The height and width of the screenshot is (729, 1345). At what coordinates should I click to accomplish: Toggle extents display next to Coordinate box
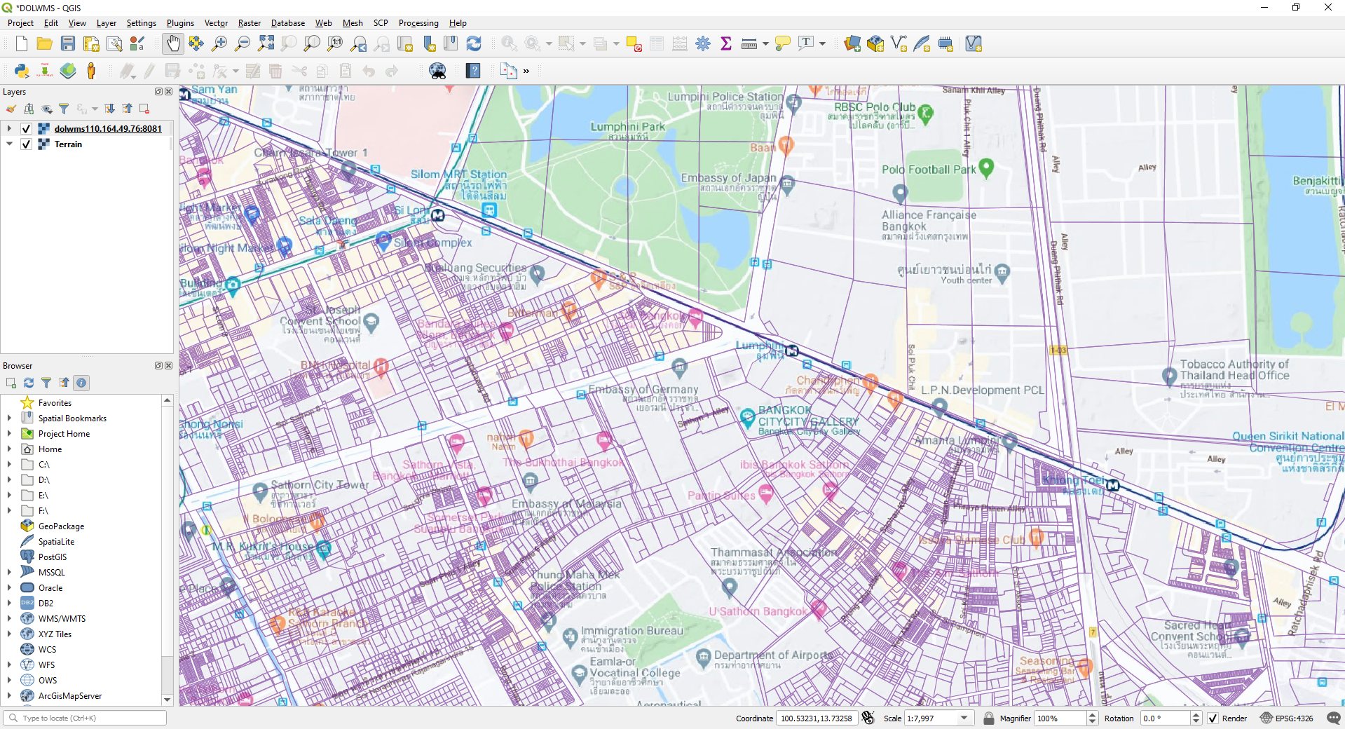[868, 718]
